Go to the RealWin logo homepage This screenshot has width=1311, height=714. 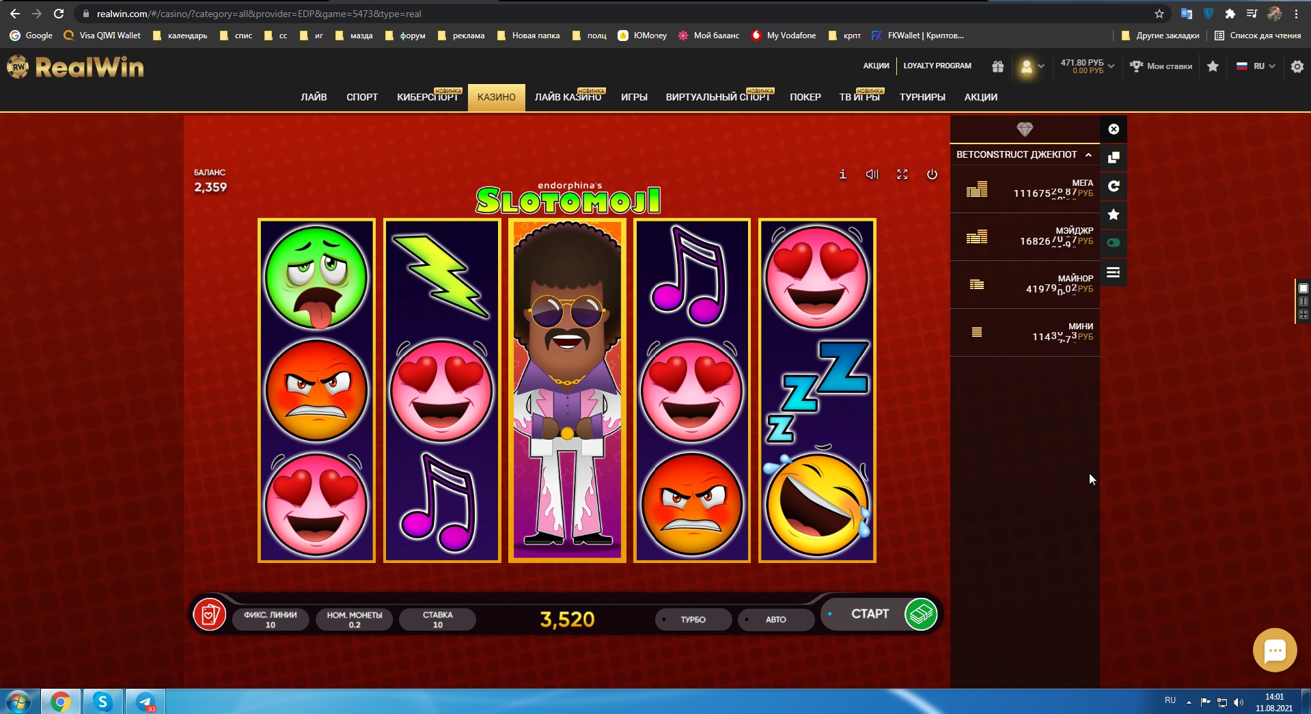pos(76,67)
